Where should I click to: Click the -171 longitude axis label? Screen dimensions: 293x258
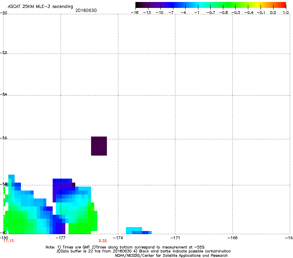(x=175, y=238)
